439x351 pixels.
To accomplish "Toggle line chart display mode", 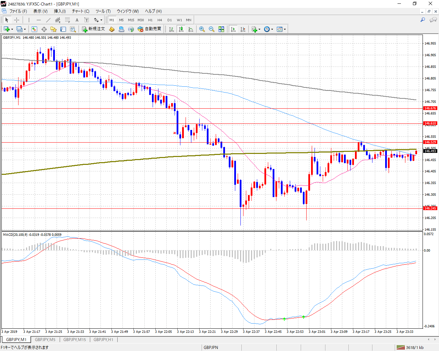I will [x=191, y=29].
